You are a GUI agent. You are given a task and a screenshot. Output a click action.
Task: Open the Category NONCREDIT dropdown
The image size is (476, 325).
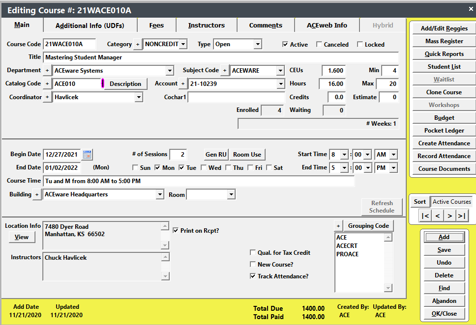[184, 44]
